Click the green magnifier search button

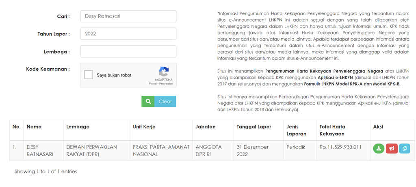[148, 102]
